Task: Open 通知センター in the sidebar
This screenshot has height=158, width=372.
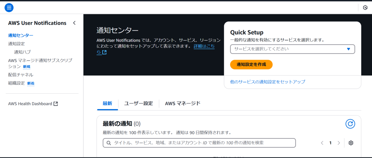Action: tap(20, 35)
